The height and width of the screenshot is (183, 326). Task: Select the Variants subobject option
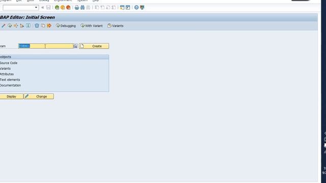pos(5,69)
